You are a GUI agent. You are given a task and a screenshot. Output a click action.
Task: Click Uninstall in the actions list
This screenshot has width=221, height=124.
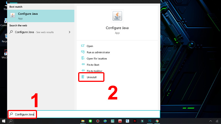click(92, 77)
